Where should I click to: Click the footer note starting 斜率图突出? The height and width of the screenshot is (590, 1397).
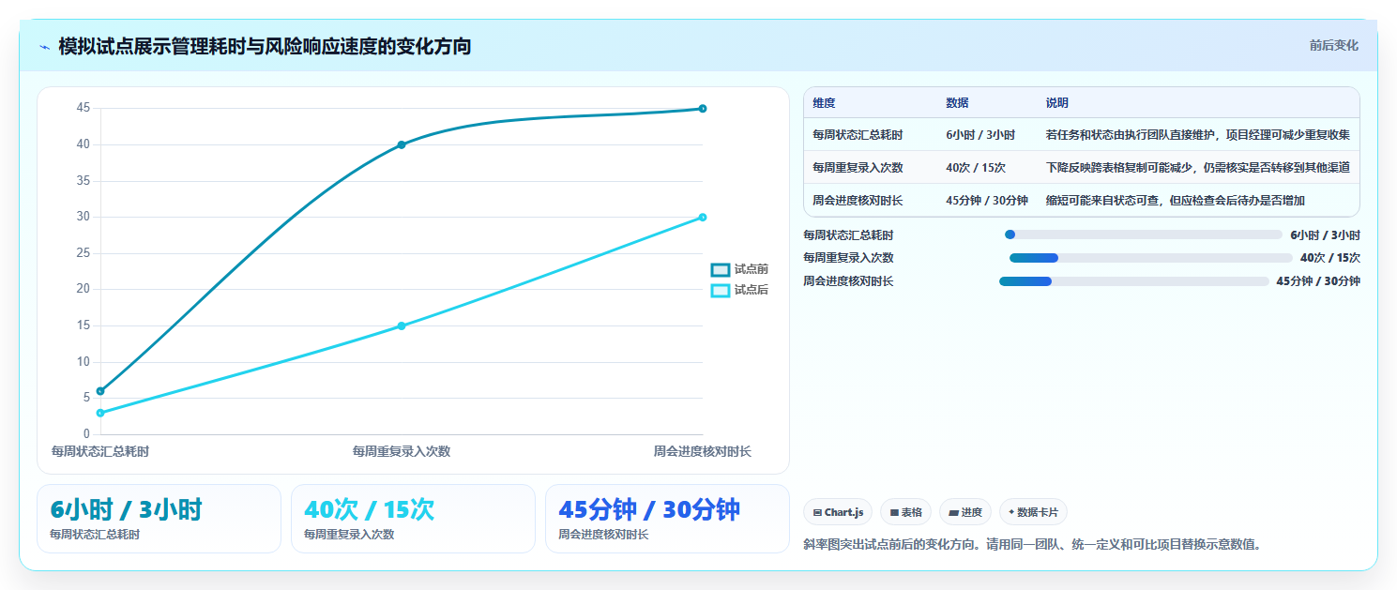1033,544
